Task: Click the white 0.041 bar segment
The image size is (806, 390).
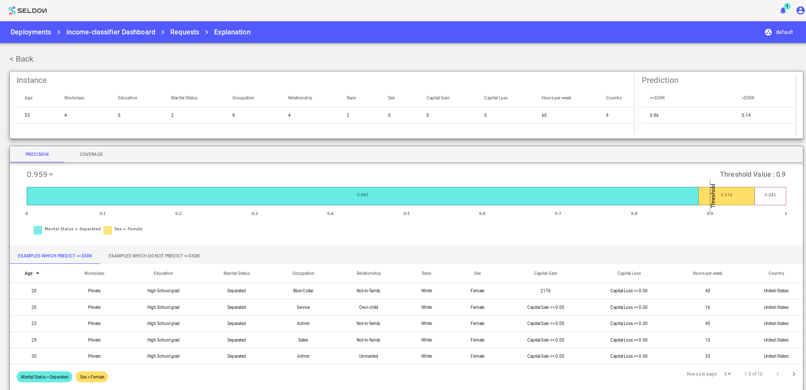Action: pos(770,196)
